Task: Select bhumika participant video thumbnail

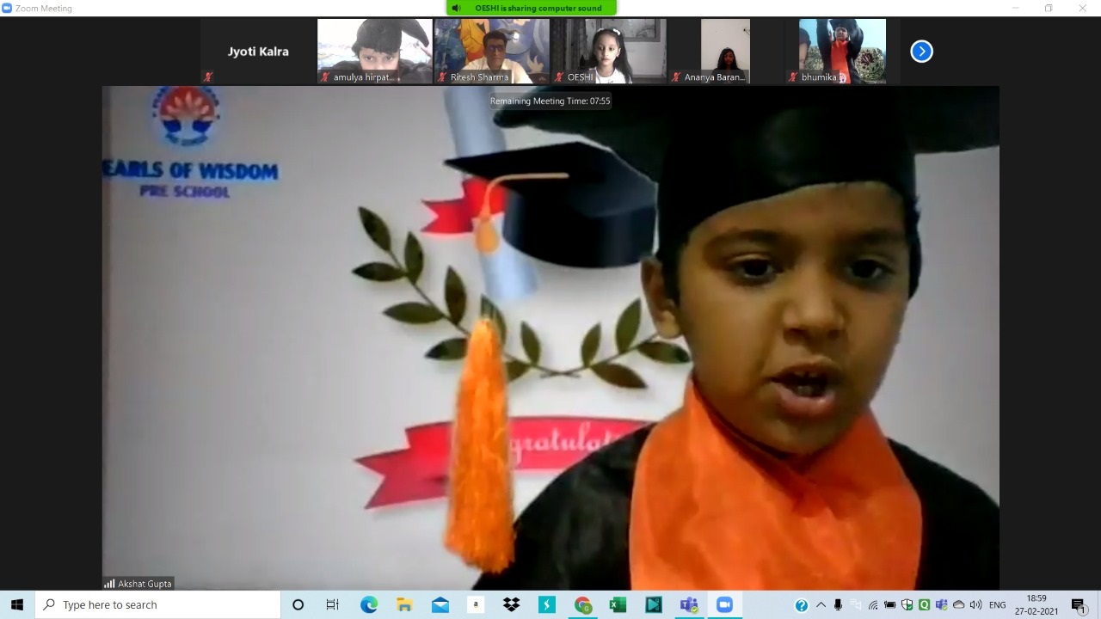Action: [x=843, y=52]
